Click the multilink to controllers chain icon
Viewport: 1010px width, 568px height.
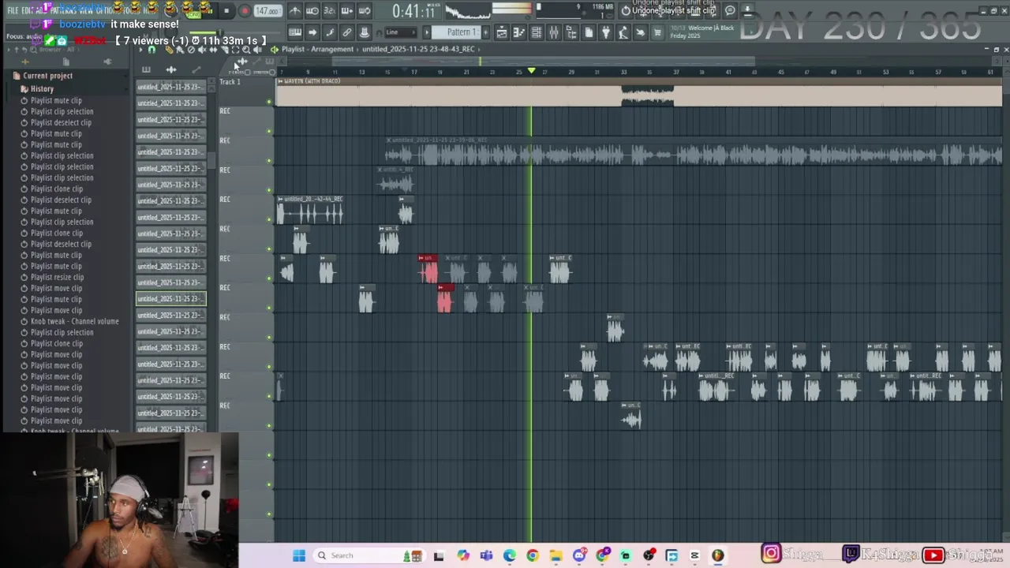pyautogui.click(x=347, y=32)
